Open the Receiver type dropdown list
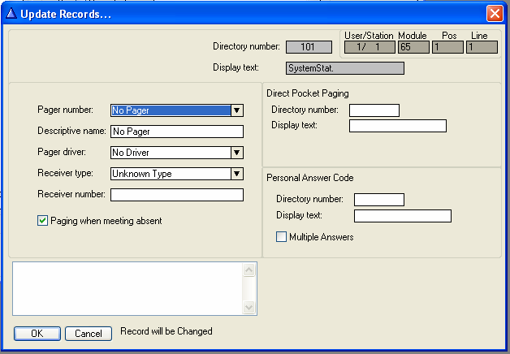510x354 pixels. coord(236,173)
